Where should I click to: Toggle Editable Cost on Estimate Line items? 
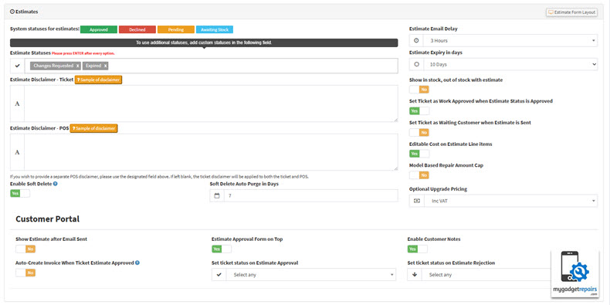click(419, 154)
